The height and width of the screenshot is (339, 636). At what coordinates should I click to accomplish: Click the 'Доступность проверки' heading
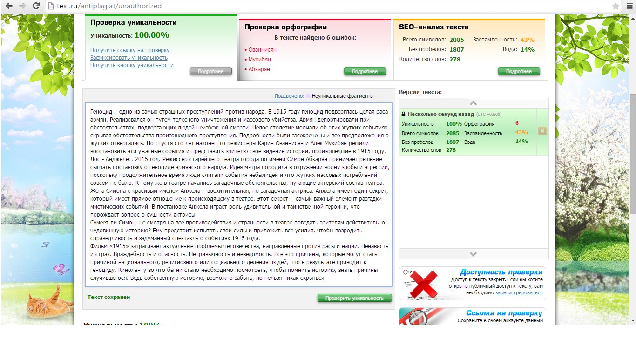(x=501, y=272)
